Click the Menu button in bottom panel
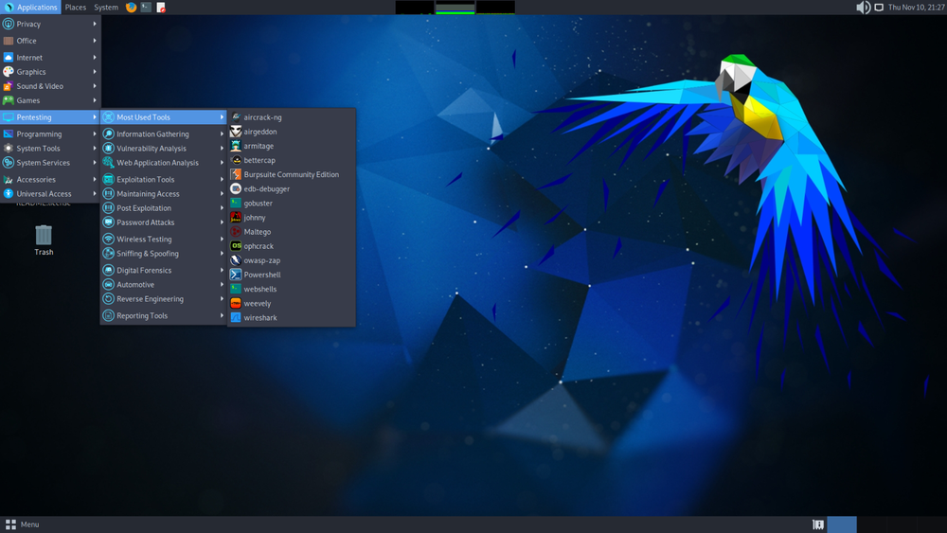Viewport: 947px width, 533px height. pos(23,524)
